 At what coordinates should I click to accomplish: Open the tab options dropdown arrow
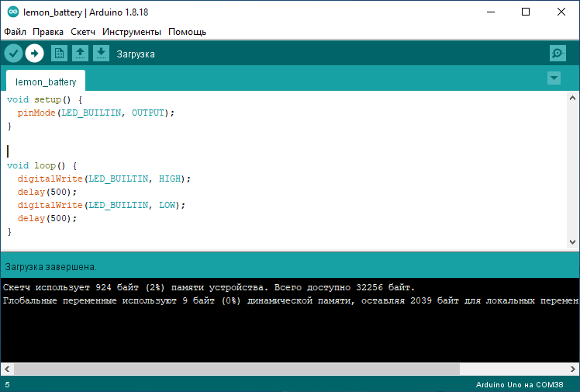[x=554, y=78]
